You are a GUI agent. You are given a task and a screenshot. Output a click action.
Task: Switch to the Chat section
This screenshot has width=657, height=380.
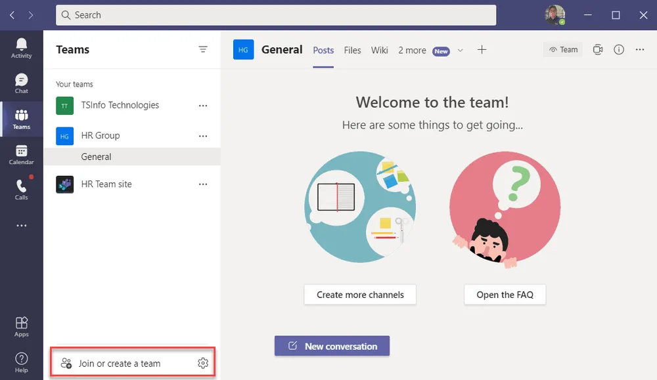click(x=21, y=82)
